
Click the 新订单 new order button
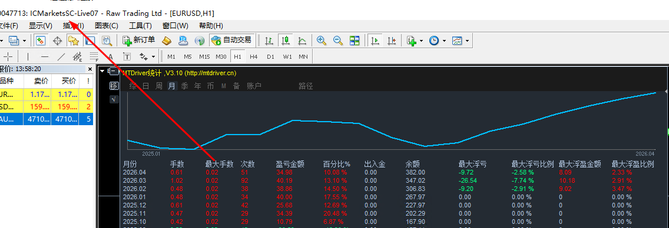click(x=138, y=41)
